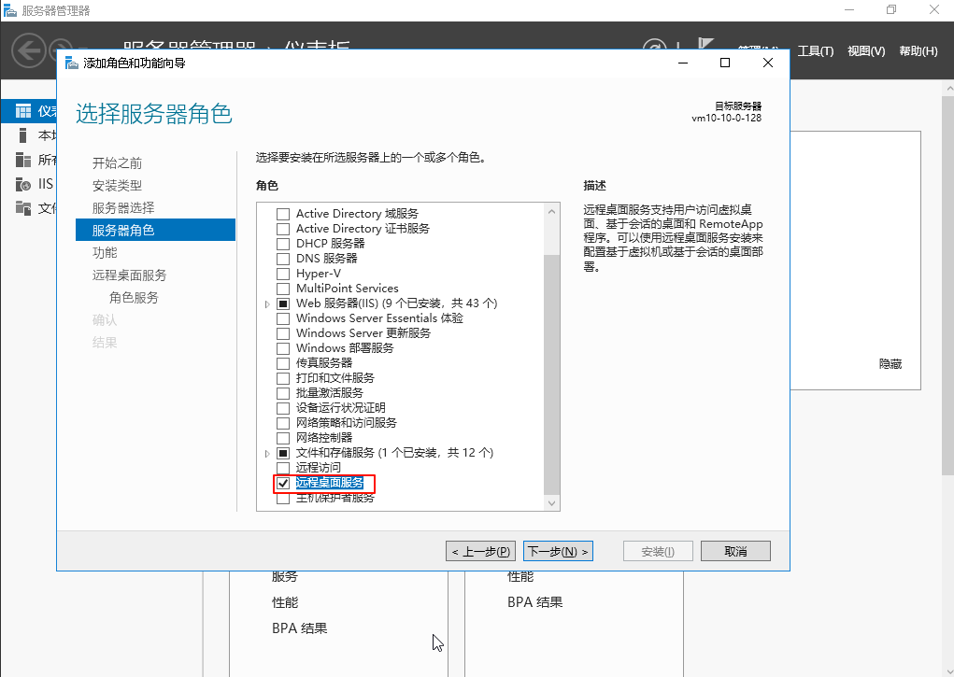
Task: Click IIS icon in Server Manager sidebar
Action: (x=23, y=184)
